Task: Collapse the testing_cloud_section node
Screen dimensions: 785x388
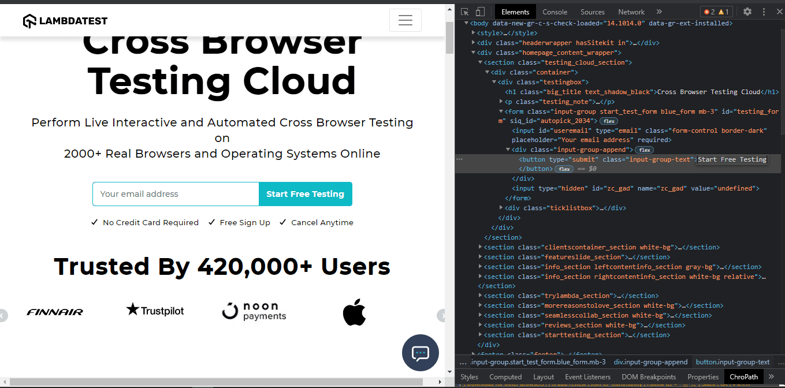Action: [x=481, y=62]
